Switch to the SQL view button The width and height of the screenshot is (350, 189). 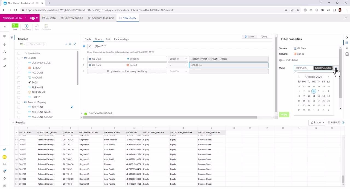point(264,37)
